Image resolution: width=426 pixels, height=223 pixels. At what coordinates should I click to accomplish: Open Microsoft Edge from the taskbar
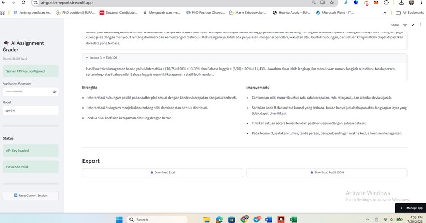tap(219, 219)
